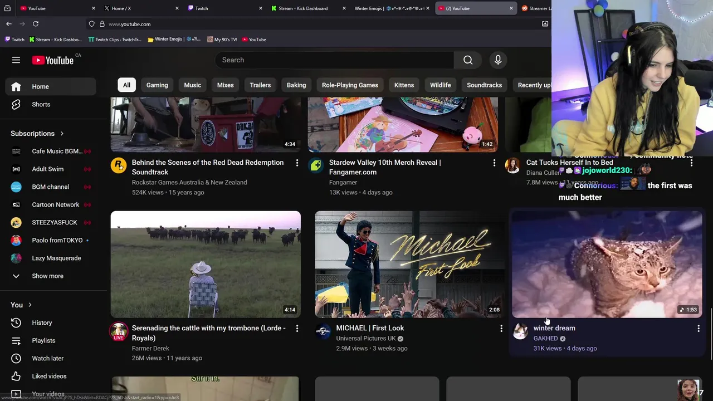Screen dimensions: 713x401
Task: Click the browser address bar
Action: tap(318, 24)
